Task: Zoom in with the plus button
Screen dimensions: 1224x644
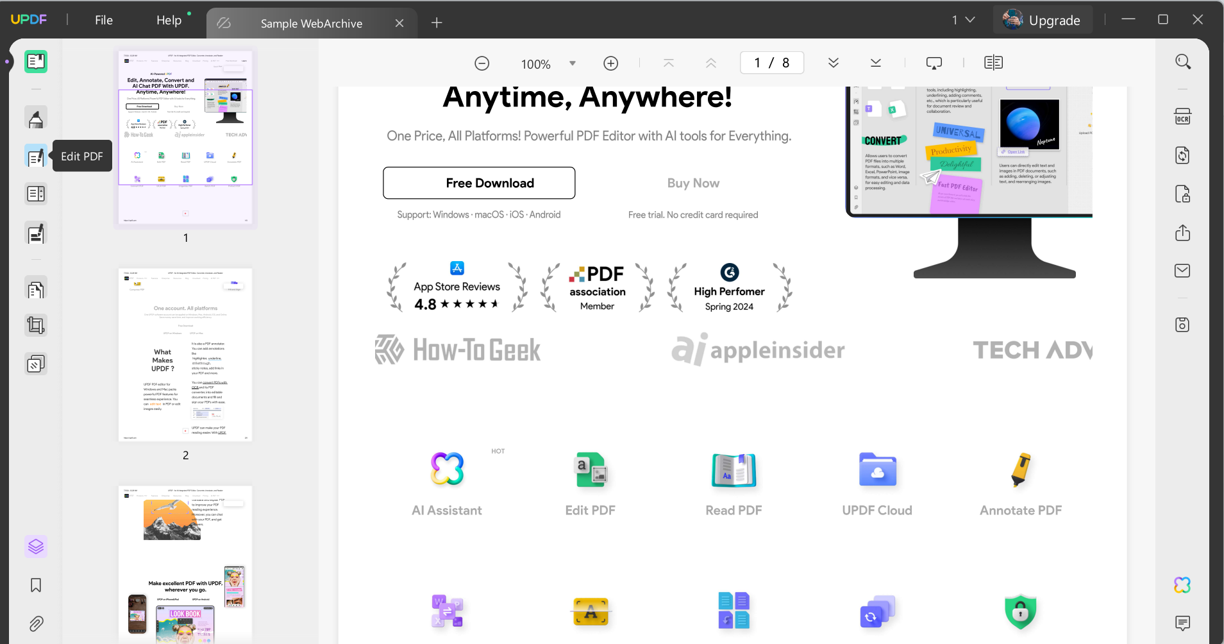Action: 611,63
